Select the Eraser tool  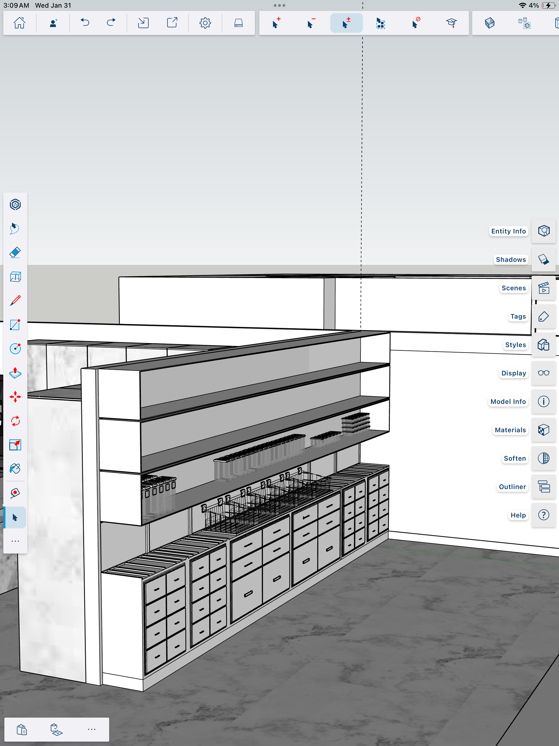15,253
